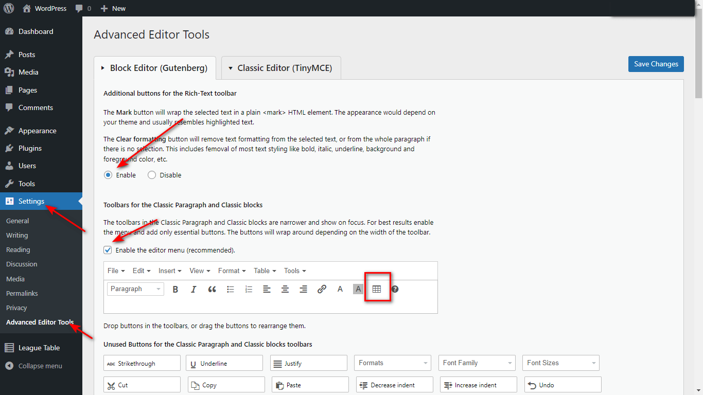Screen dimensions: 703x395
Task: Open the comments bubble in admin bar
Action: point(83,8)
